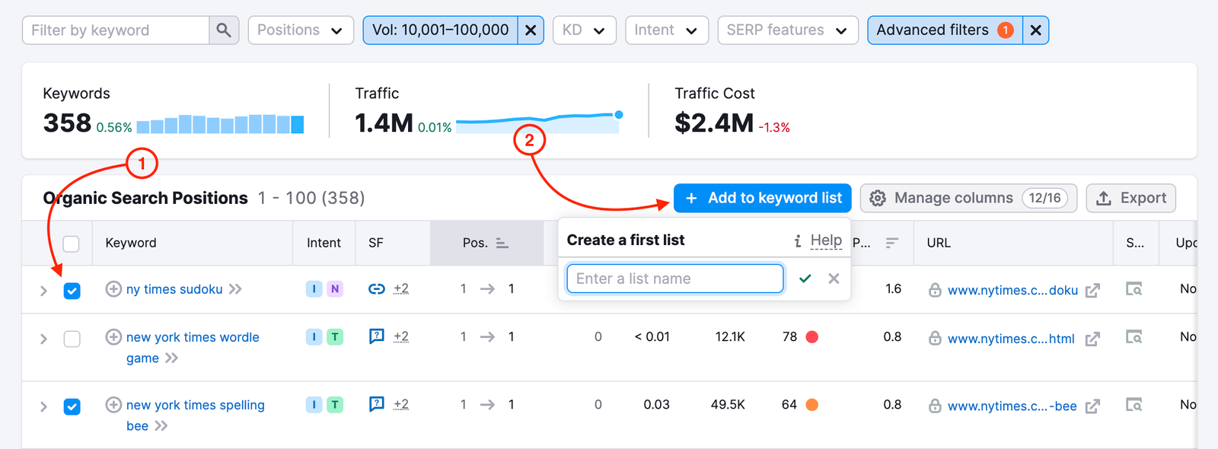
Task: Open the www.nytimes.c...-bee URL link
Action: click(x=1012, y=406)
